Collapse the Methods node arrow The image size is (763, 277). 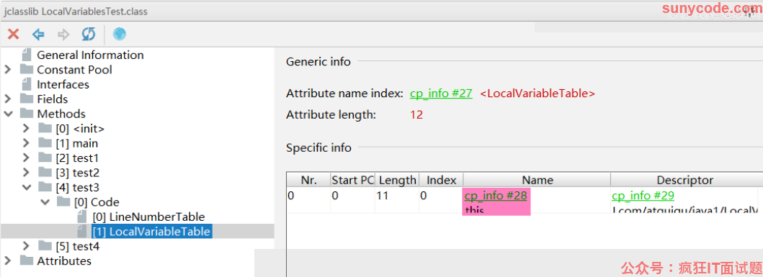[8, 114]
